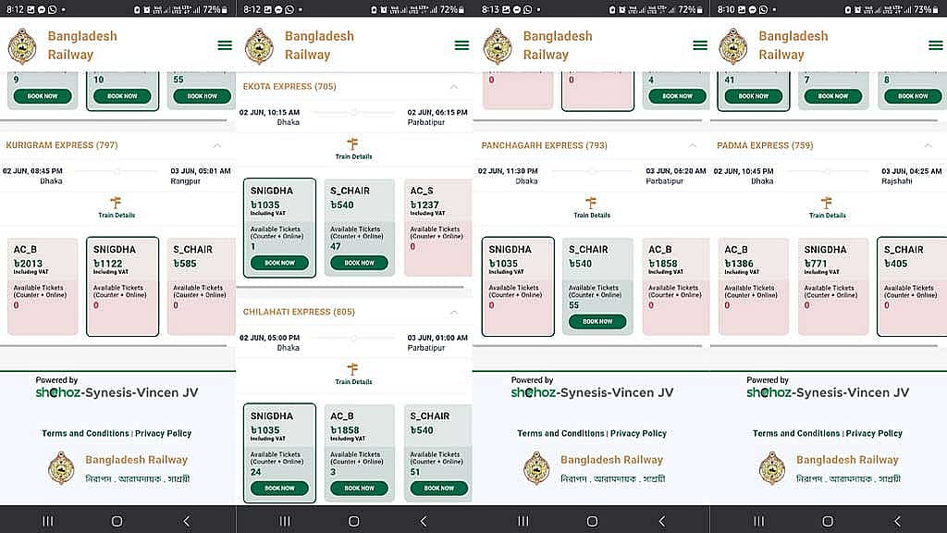Book Now for Ekota Express SNIGDHA ৳1035

279,263
